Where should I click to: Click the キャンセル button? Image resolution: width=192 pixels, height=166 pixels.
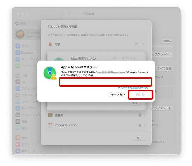tap(118, 94)
